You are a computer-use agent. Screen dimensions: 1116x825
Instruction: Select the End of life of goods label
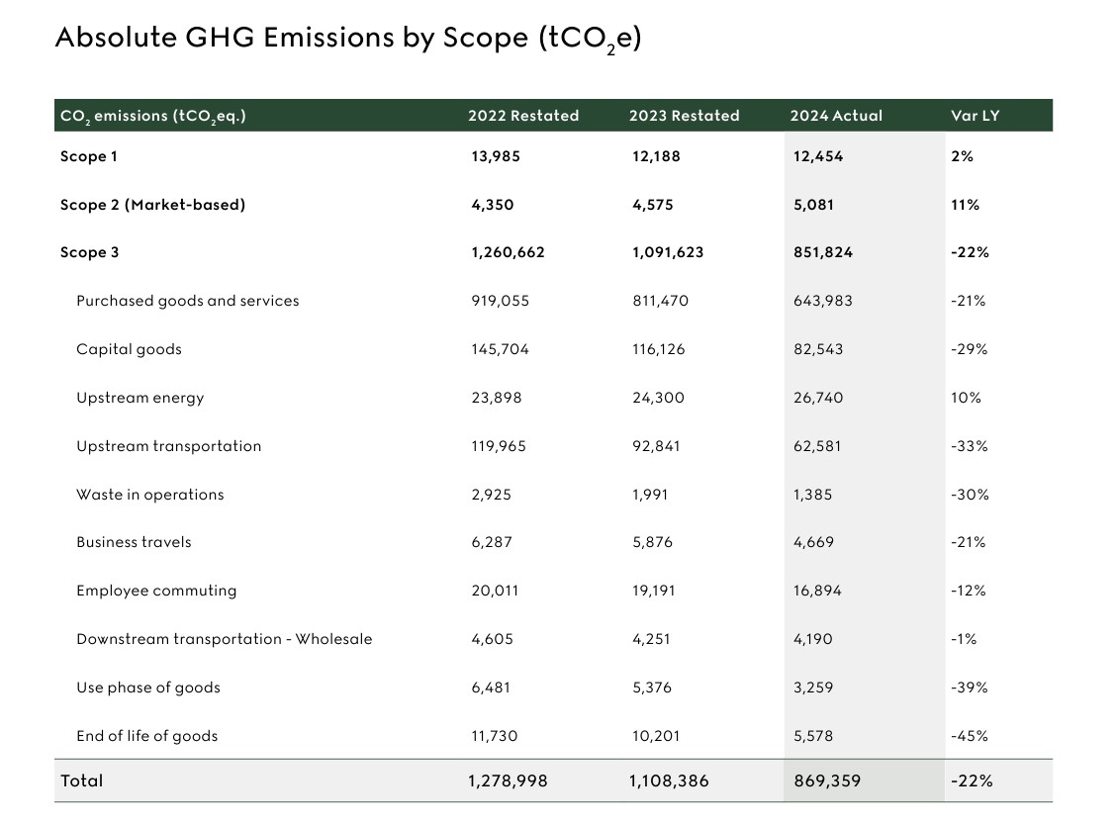tap(146, 736)
